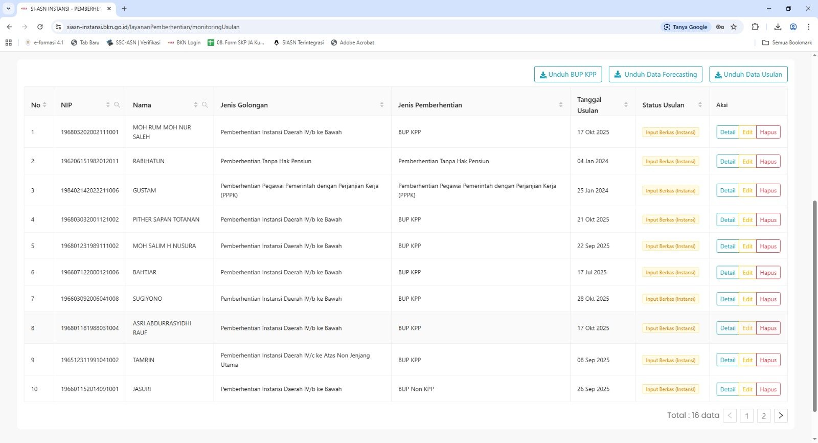Open Chrome three-dot menu
The width and height of the screenshot is (818, 443).
(808, 27)
